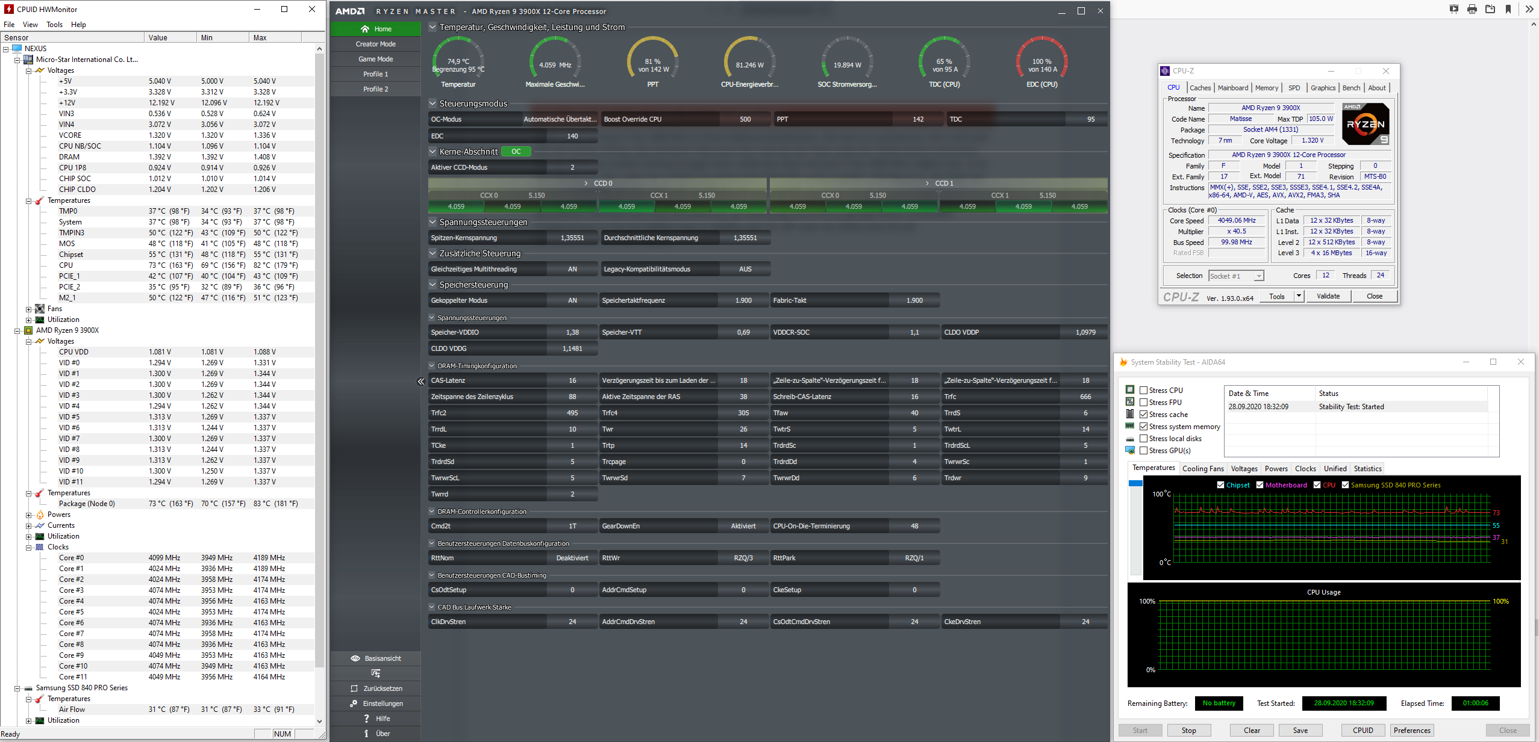The height and width of the screenshot is (742, 1539).
Task: Switch to the Memory tab in CPU-Z
Action: (1266, 88)
